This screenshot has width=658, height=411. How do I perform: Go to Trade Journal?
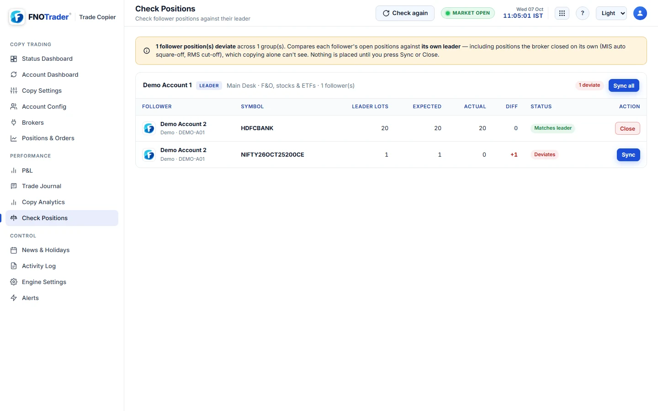click(x=62, y=186)
